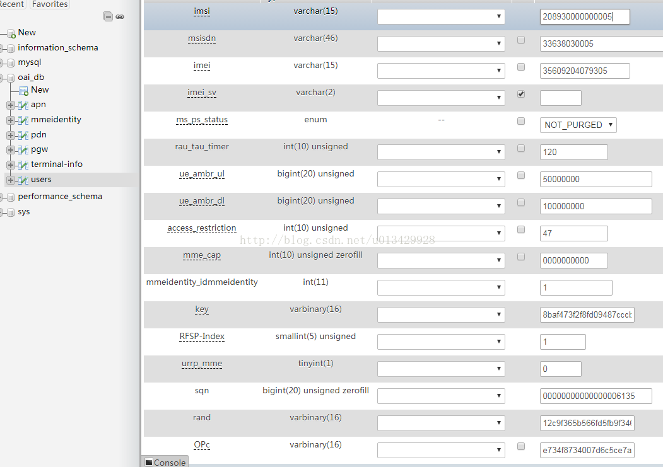Toggle the ue_ambr_dl Null checkbox
663x467 pixels.
[x=521, y=202]
